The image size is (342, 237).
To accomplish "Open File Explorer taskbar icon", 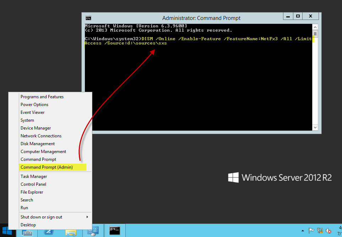I will click(71, 233).
